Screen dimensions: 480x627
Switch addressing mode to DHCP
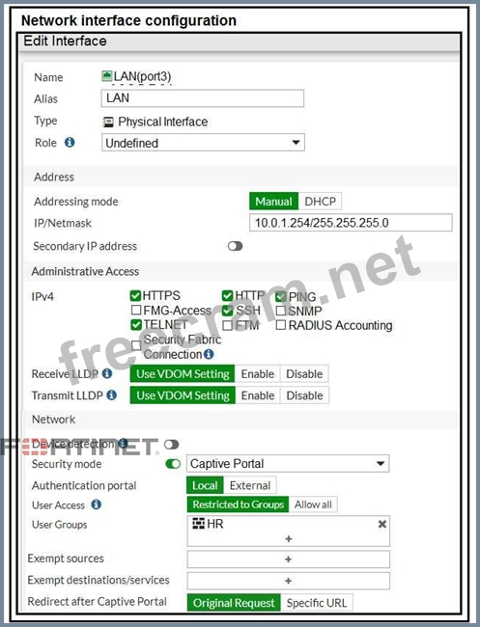(x=320, y=202)
